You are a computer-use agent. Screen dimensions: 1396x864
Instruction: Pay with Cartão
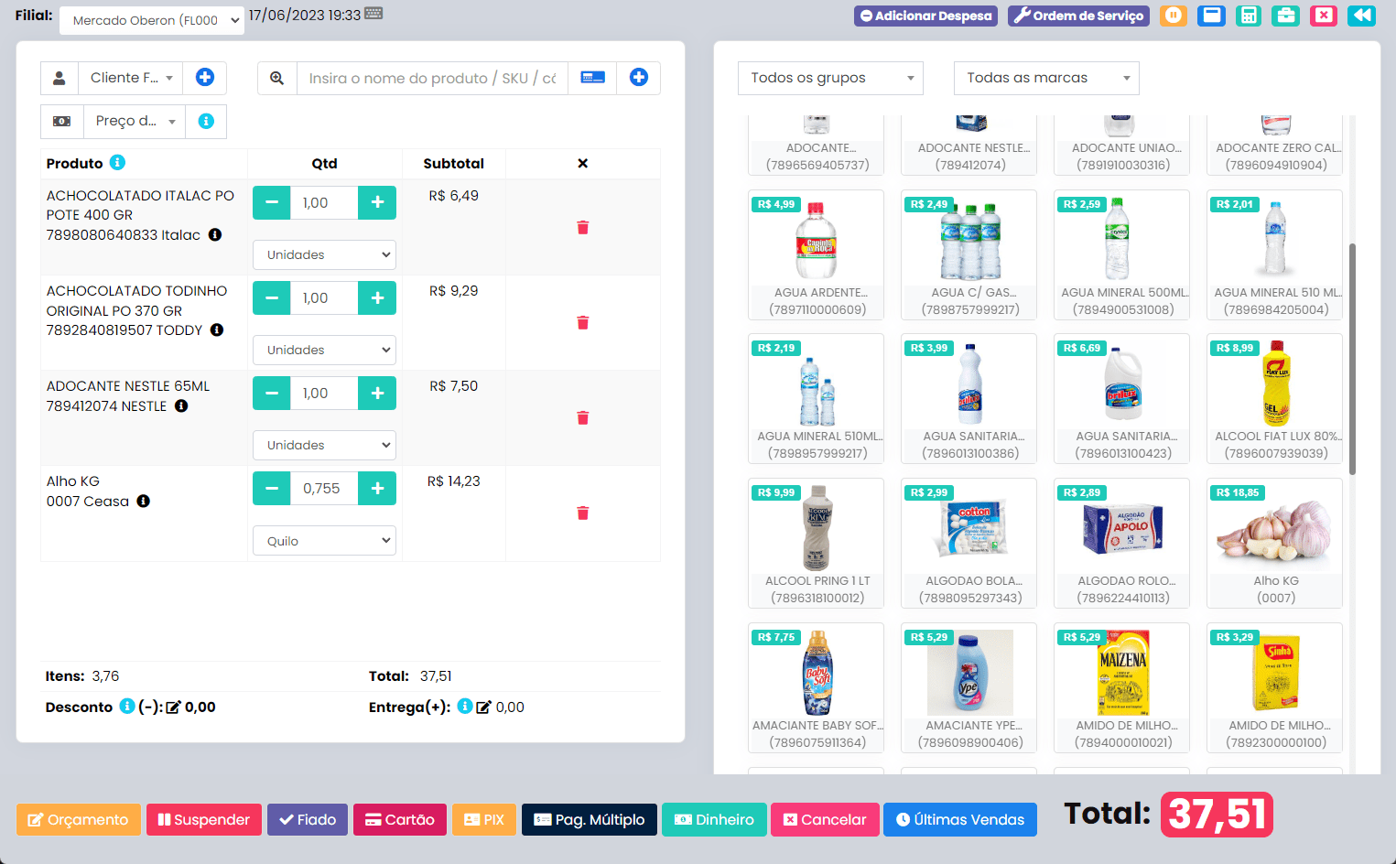[x=400, y=819]
